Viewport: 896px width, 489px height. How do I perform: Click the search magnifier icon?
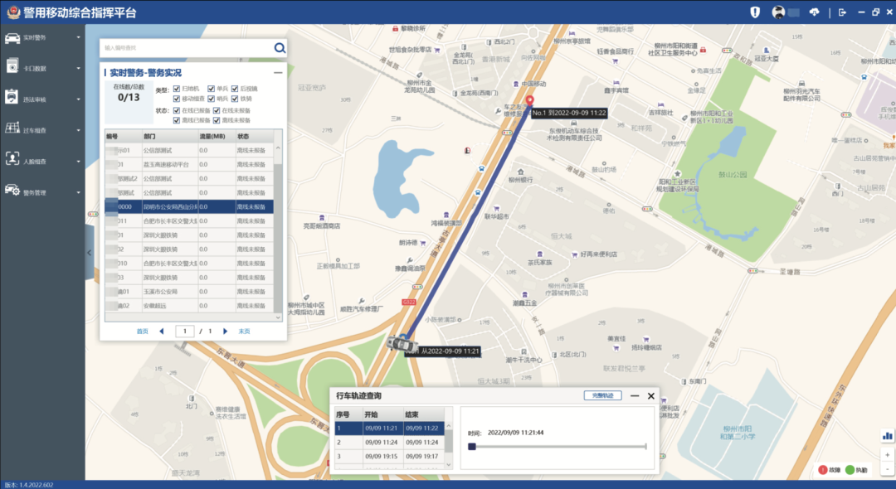tap(280, 48)
